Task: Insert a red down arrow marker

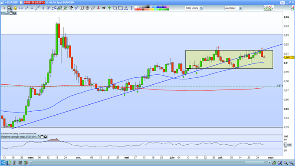Action: pos(98,8)
